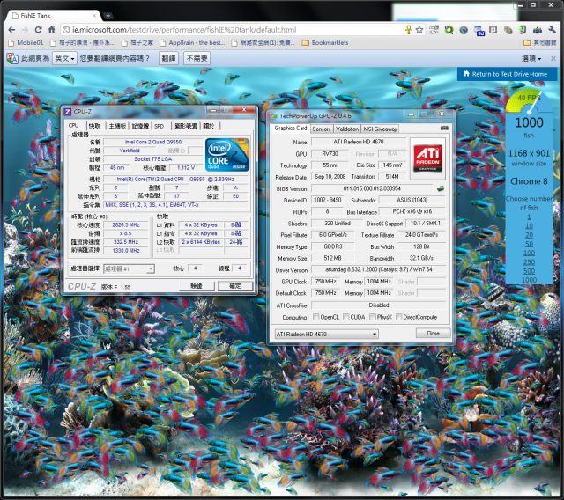Image resolution: width=564 pixels, height=500 pixels.
Task: Switch to the SPD tab in CPU-Z
Action: pyautogui.click(x=159, y=126)
